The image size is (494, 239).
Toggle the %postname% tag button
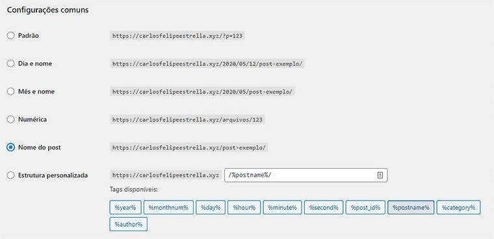411,208
